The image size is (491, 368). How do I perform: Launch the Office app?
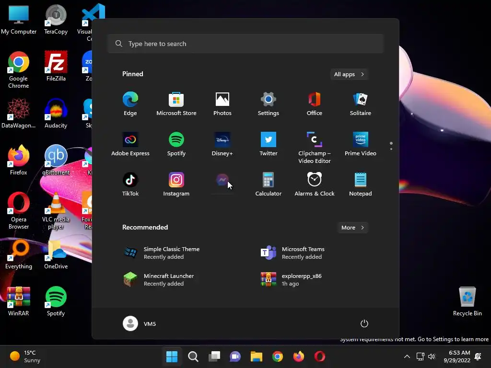click(x=315, y=104)
